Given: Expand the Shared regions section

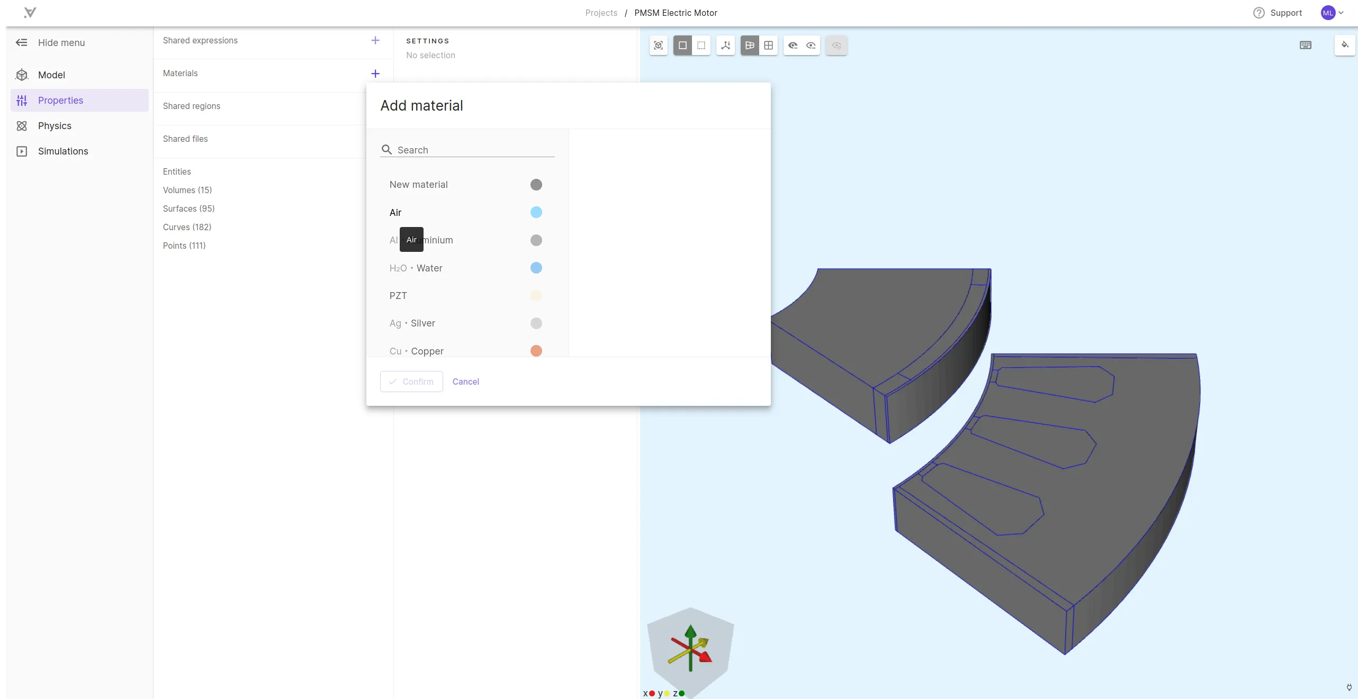Looking at the screenshot, I should click(192, 106).
